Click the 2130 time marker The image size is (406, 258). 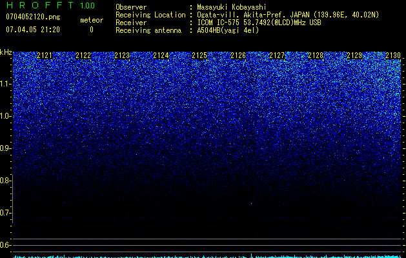pos(393,55)
